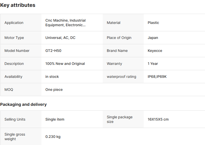
Task: Click the Warranty value 1 Year
Action: click(153, 64)
